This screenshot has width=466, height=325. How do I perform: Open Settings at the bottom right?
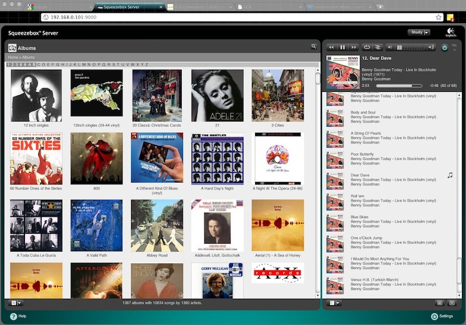pyautogui.click(x=442, y=316)
